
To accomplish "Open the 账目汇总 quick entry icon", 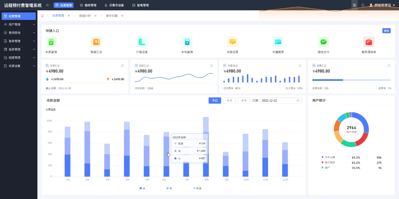I will (x=96, y=42).
